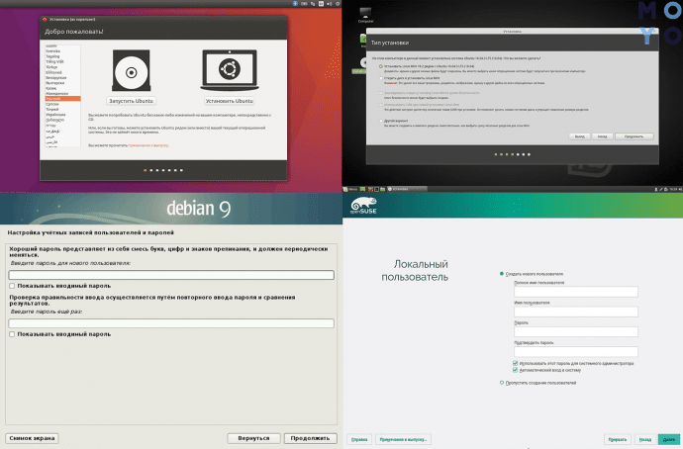Select Svenska in the language list
The image size is (683, 449).
[53, 50]
